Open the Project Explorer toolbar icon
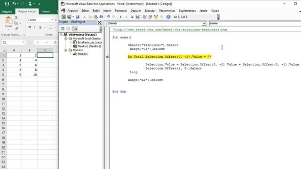The height and width of the screenshot is (169, 301). [x=144, y=17]
